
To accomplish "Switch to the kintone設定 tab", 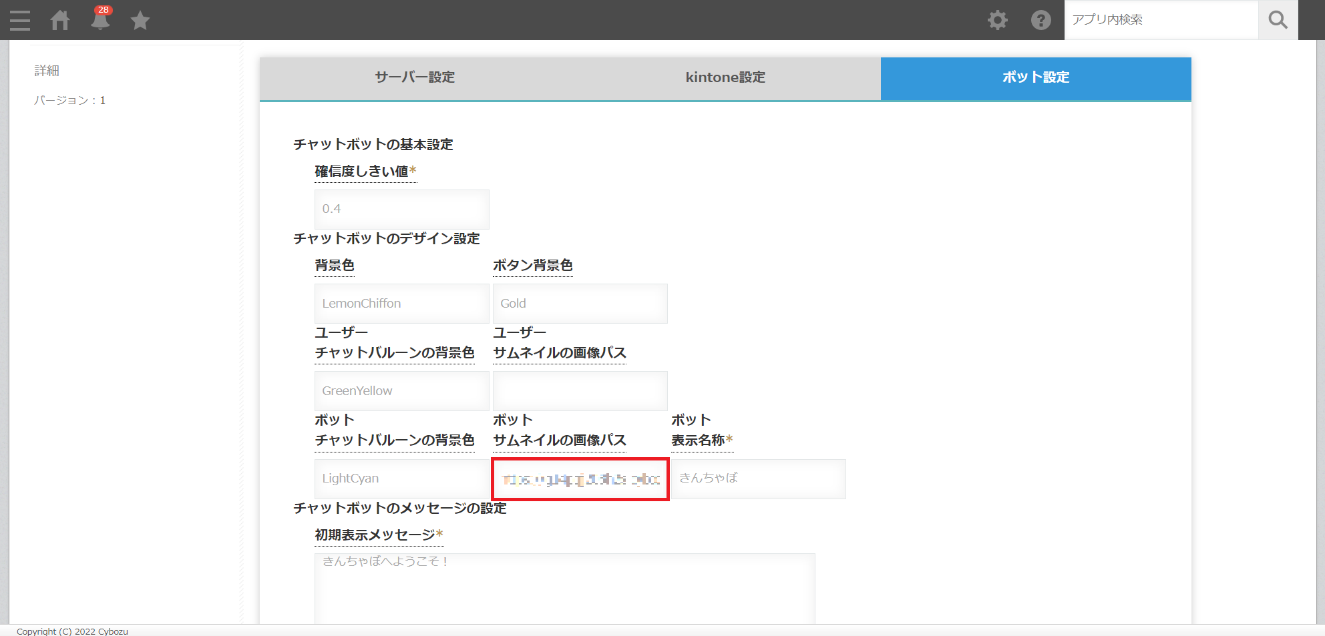I will (725, 77).
